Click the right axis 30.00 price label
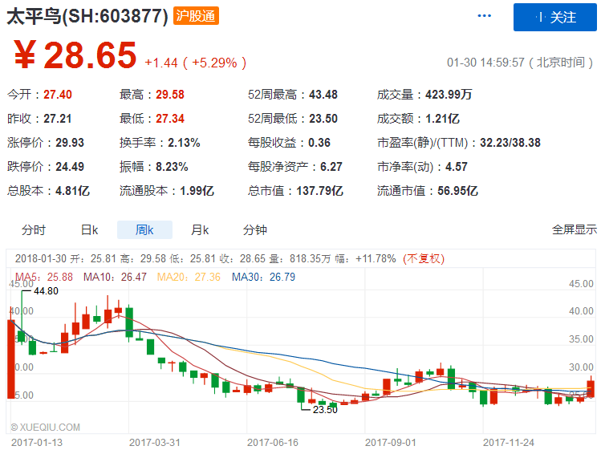This screenshot has width=601, height=450. click(581, 367)
